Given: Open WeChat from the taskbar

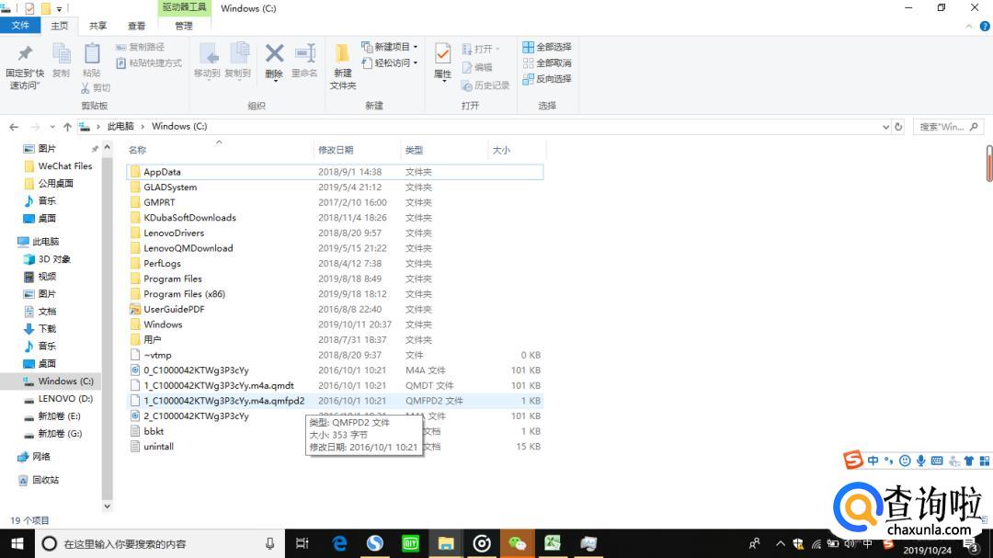Looking at the screenshot, I should tap(517, 543).
